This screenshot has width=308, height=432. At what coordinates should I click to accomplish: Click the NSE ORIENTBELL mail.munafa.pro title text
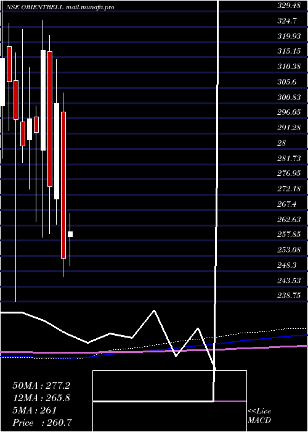point(60,7)
